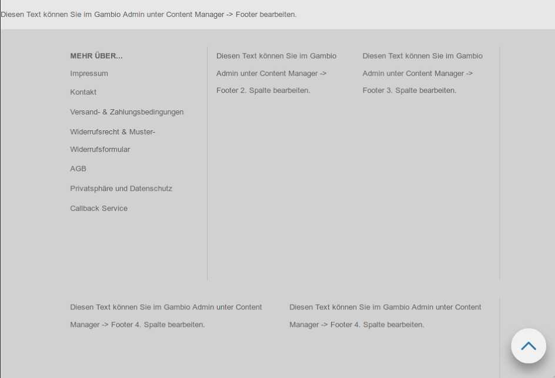Viewport: 555px width, 378px height.
Task: Open the AGB link
Action: point(78,168)
